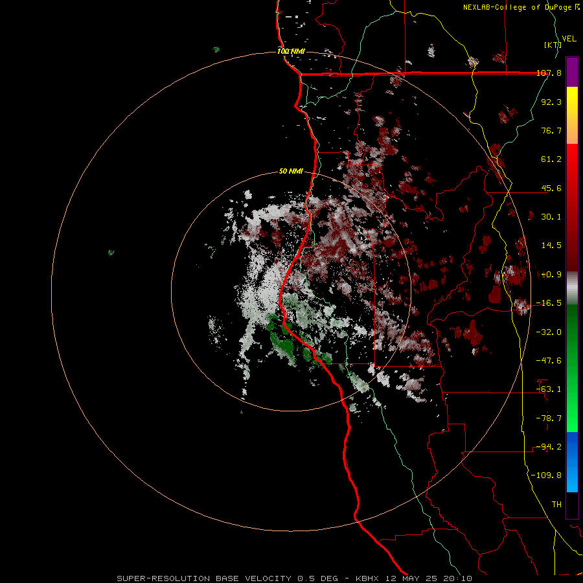The image size is (583, 583).
Task: Click the -109.8 legend value
Action: click(x=546, y=475)
